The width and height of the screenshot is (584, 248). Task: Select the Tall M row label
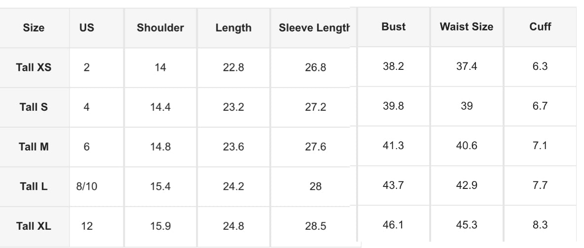(34, 147)
